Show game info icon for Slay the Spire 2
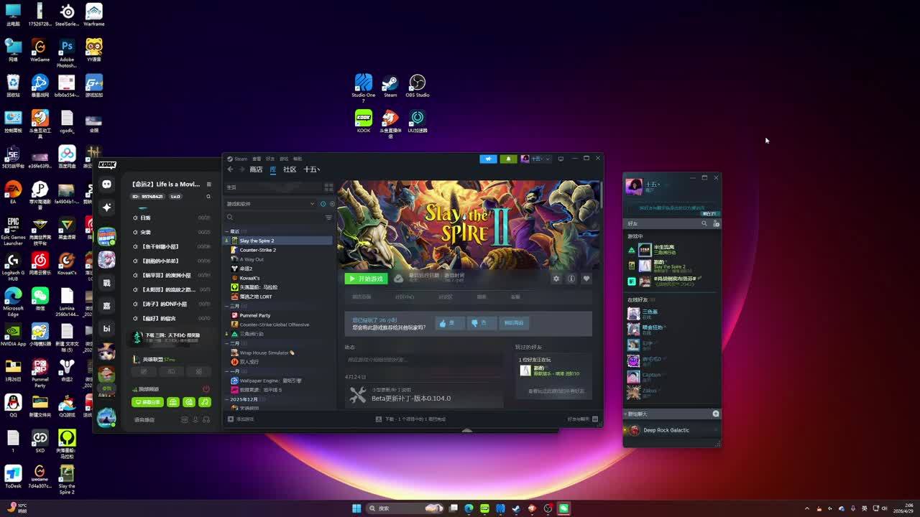920x517 pixels. click(x=571, y=279)
